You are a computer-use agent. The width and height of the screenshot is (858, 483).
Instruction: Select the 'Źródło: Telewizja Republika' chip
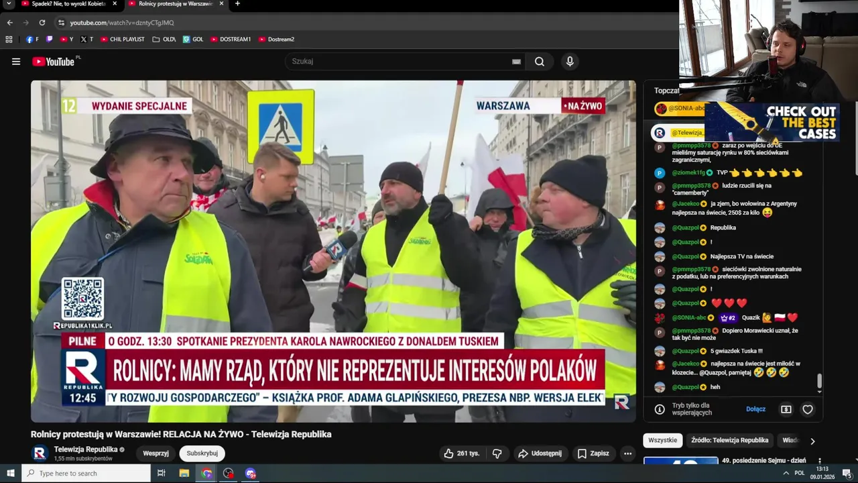click(x=729, y=440)
